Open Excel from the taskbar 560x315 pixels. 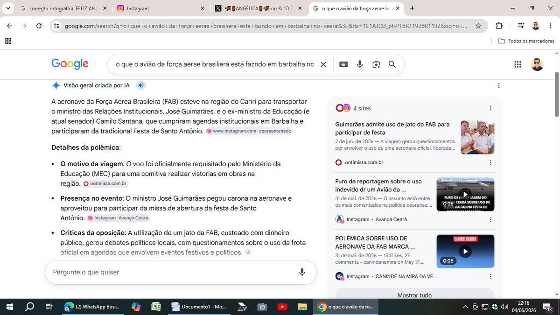(x=155, y=307)
